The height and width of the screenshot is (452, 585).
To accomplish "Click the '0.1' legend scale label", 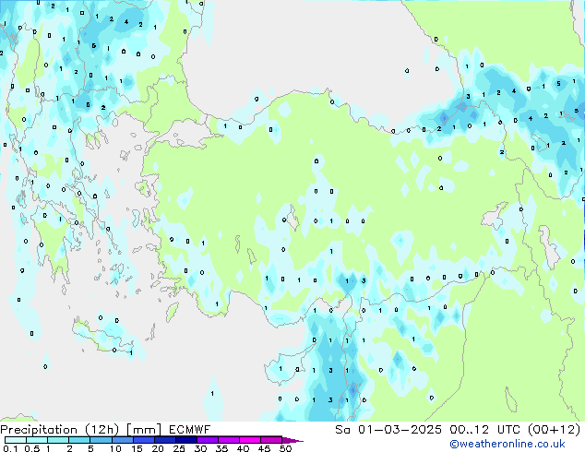I will pos(10,448).
